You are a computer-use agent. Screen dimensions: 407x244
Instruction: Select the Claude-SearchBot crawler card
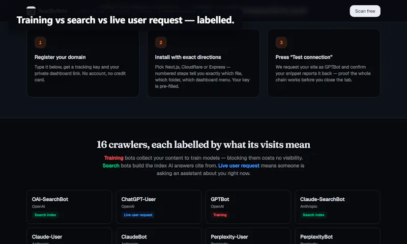pos(337,207)
